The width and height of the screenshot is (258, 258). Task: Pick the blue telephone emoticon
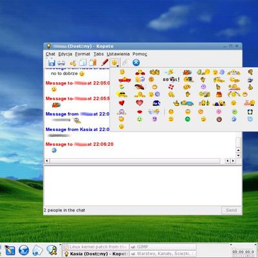pos(156,103)
